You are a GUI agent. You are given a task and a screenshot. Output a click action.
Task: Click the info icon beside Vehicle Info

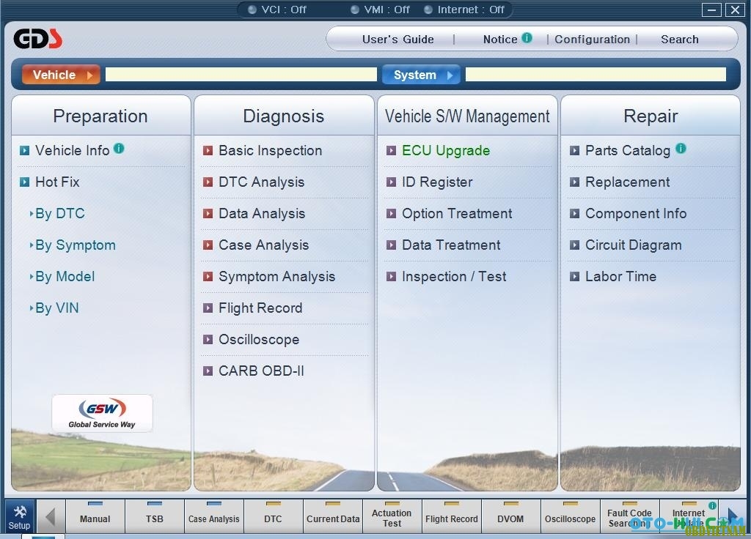119,149
